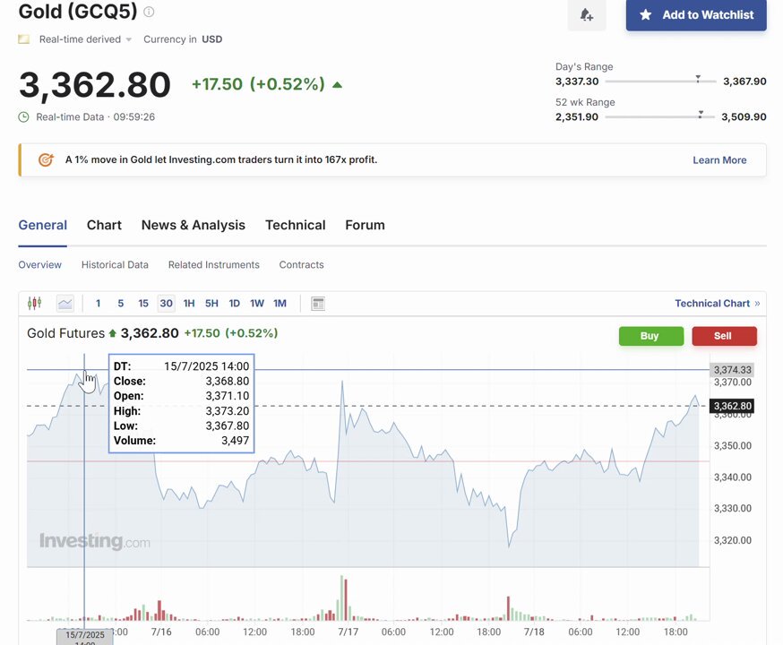Click the info icon next to Gold (GCQ5)
Viewport: 783px width, 645px height.
(x=149, y=12)
